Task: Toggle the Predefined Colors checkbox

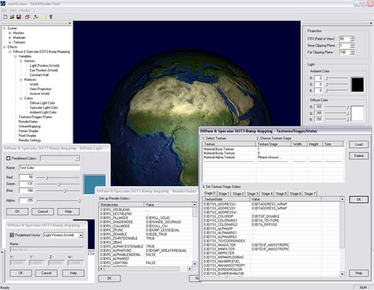Action: coord(8,158)
